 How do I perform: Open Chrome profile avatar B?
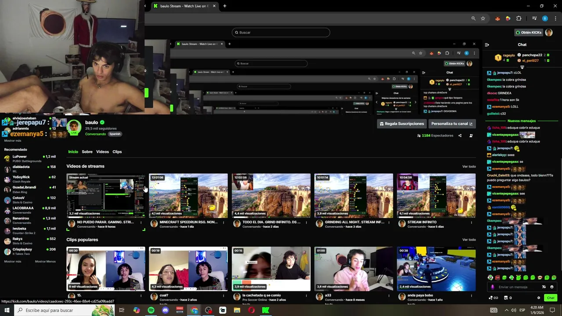pos(545,18)
